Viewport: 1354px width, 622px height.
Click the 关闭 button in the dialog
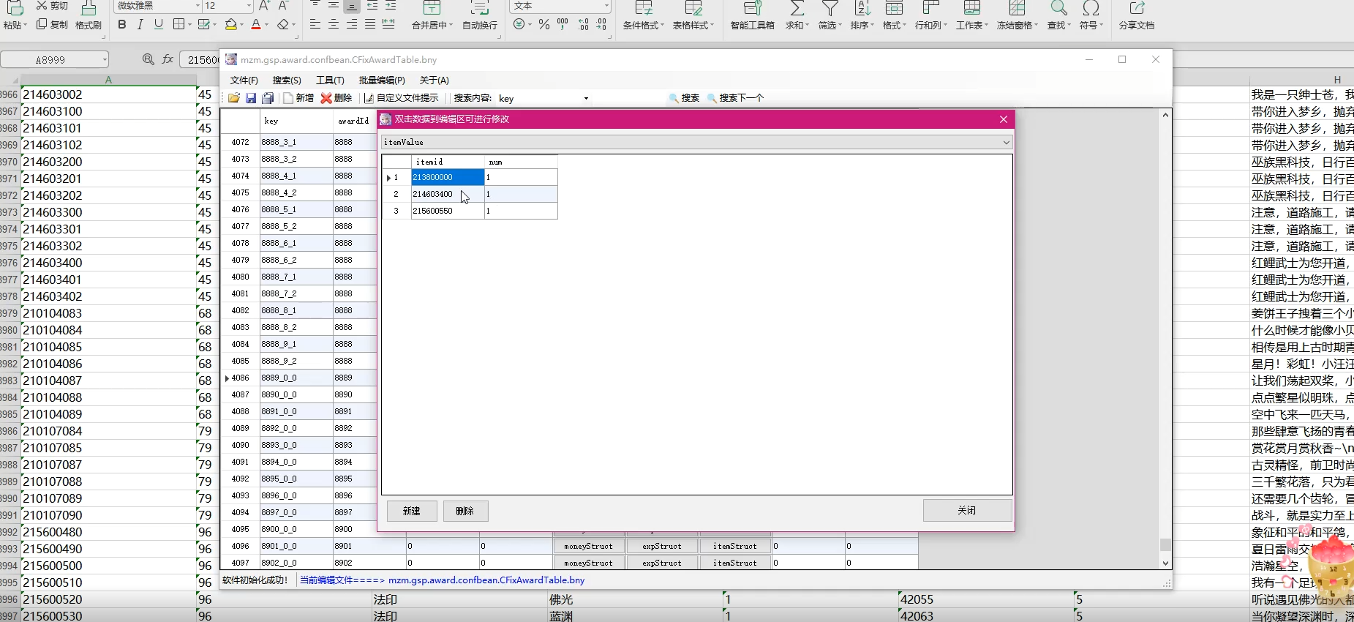point(967,510)
